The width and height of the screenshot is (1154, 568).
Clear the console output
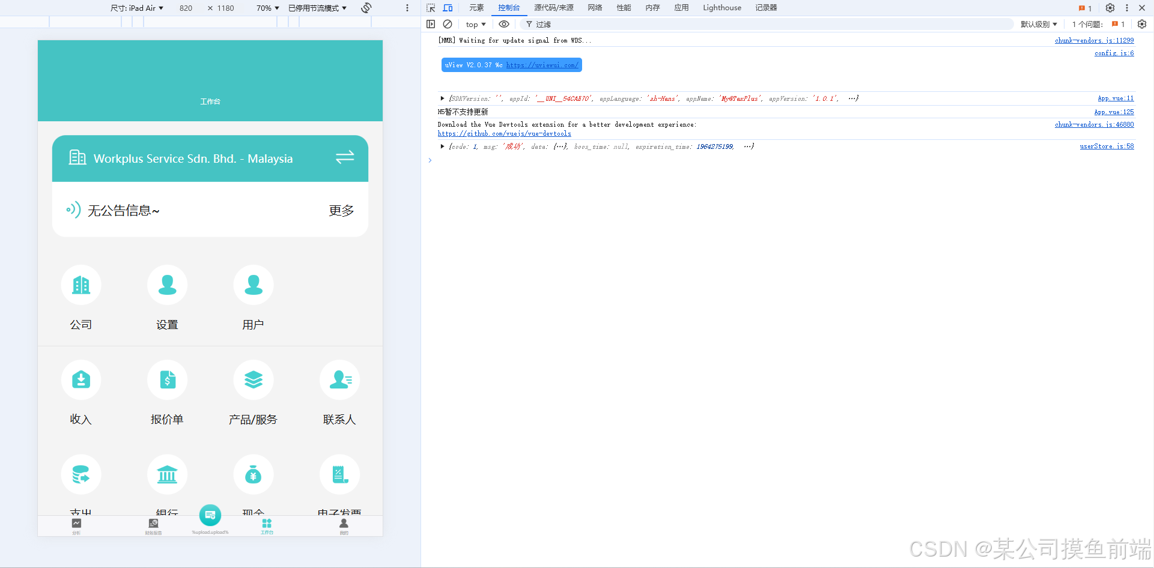[448, 24]
